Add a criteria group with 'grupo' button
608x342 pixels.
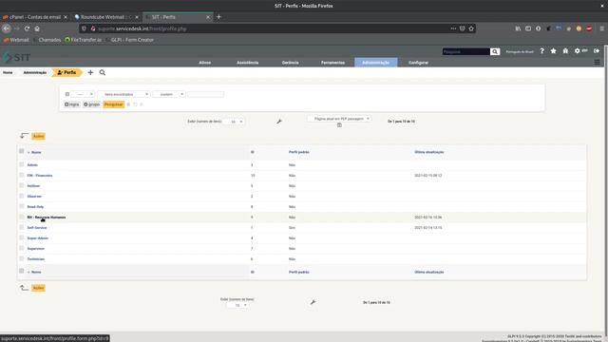pyautogui.click(x=92, y=104)
